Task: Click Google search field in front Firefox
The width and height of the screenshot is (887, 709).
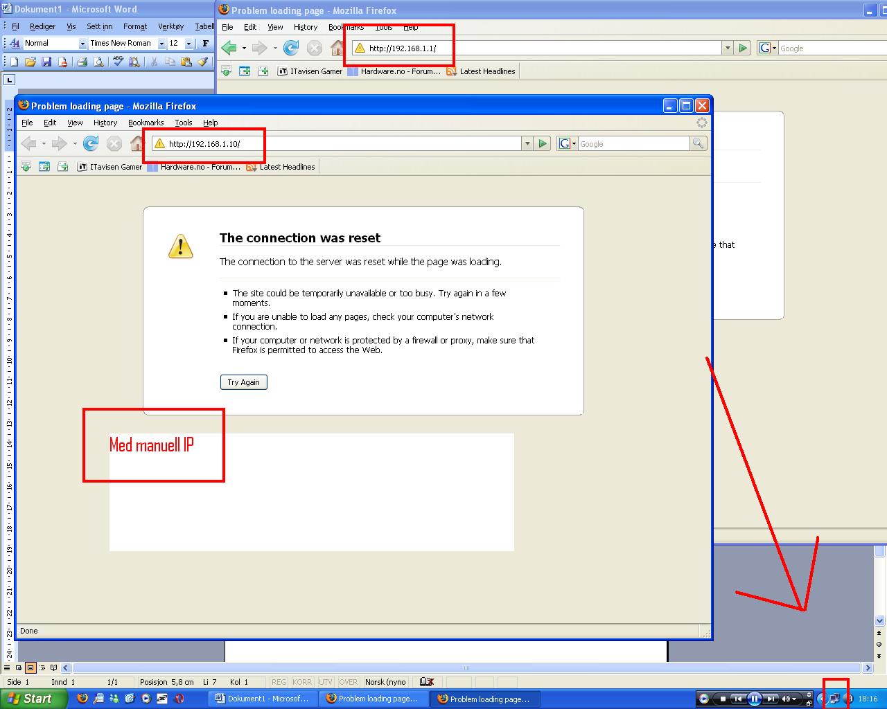Action: [633, 143]
